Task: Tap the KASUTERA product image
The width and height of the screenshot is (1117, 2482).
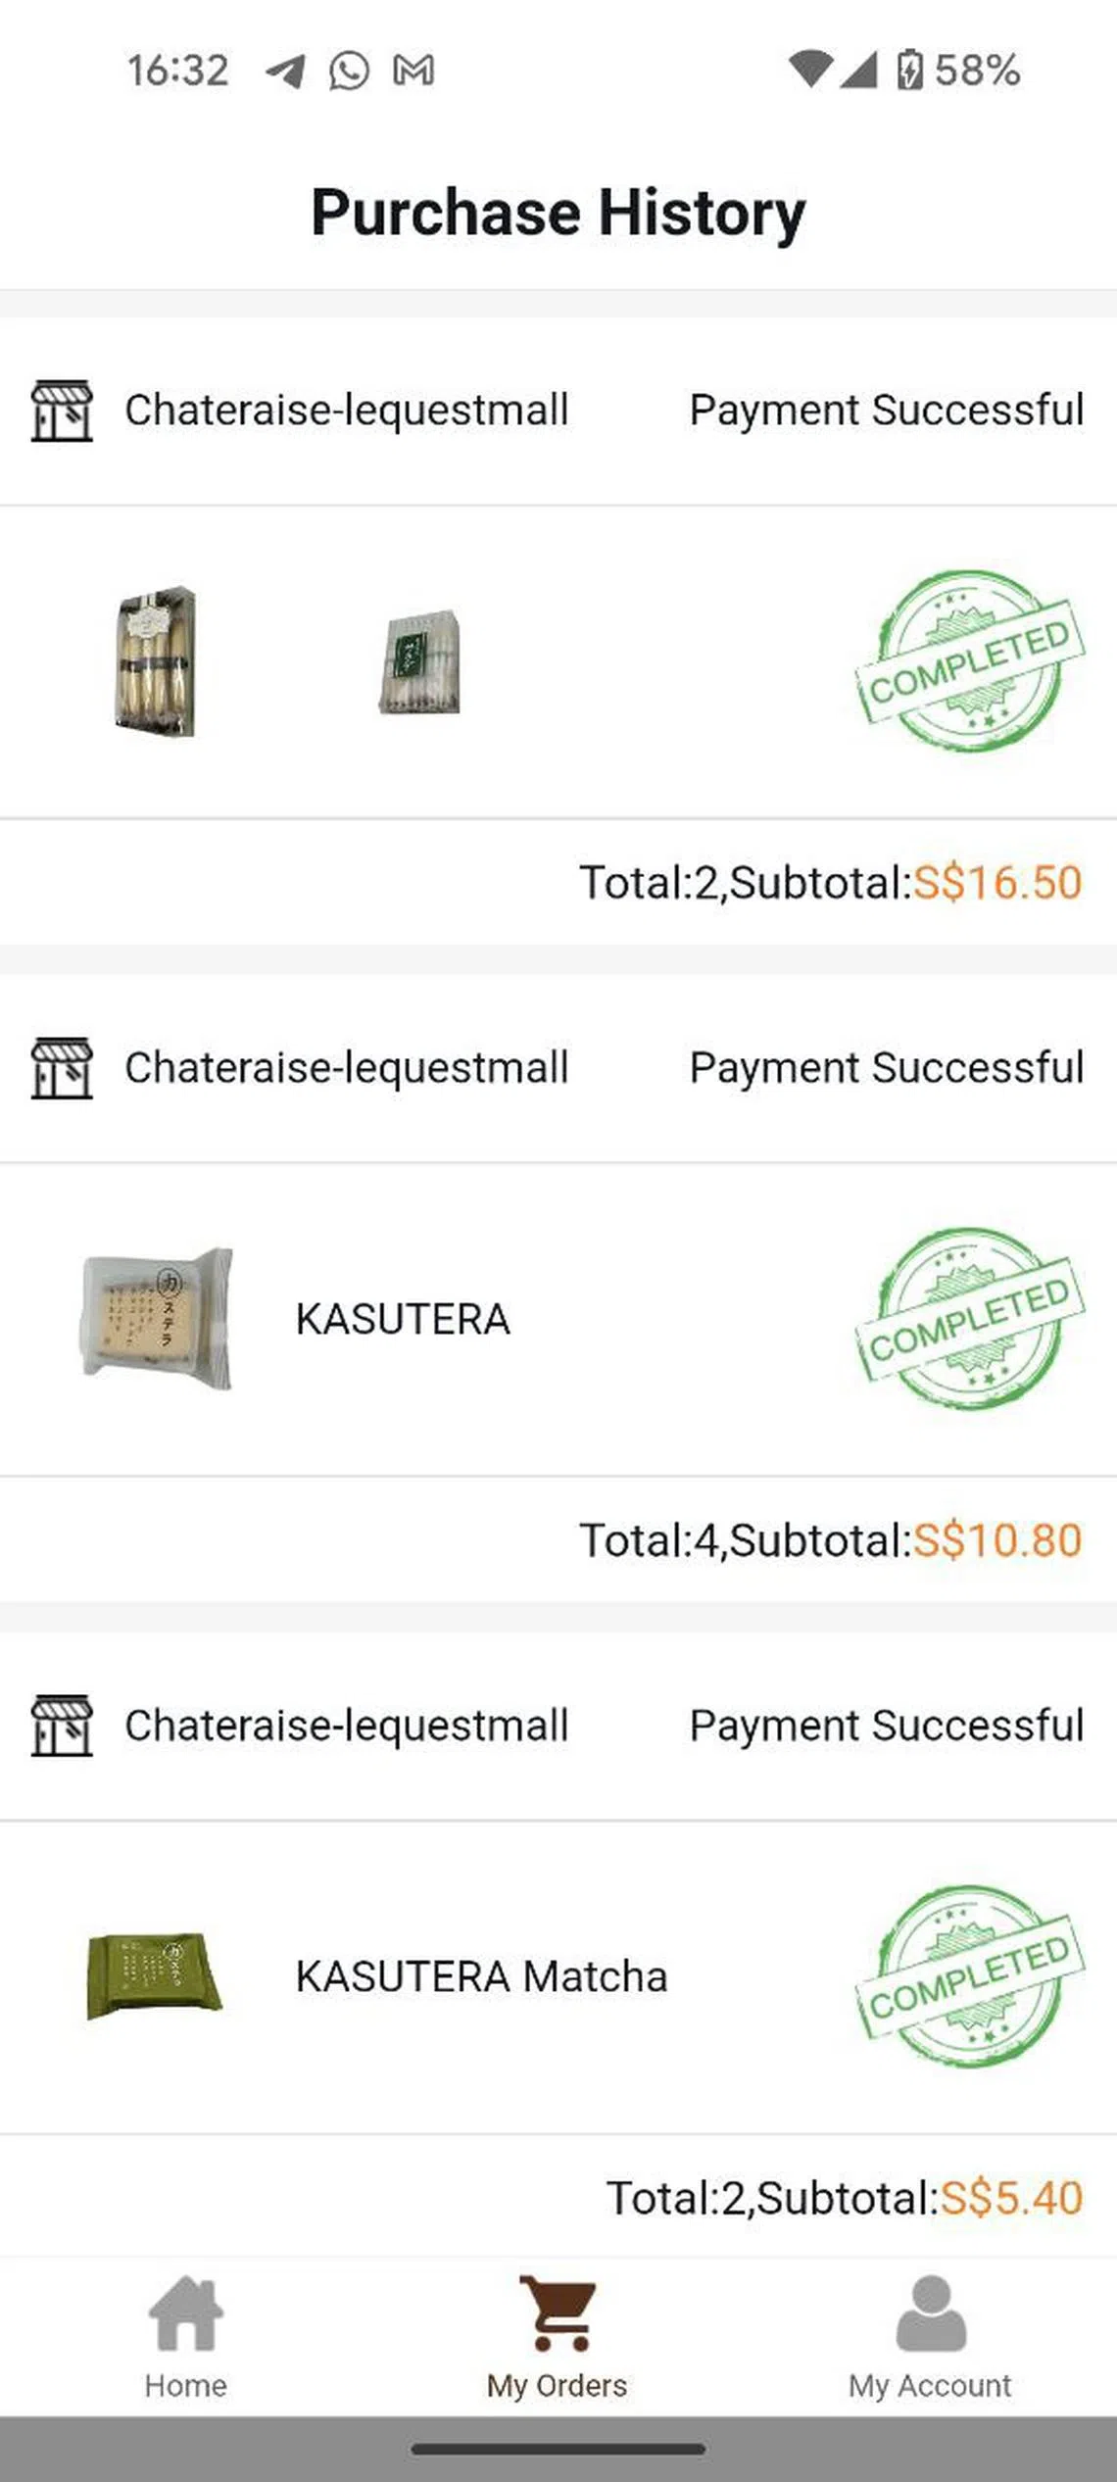Action: [157, 1319]
